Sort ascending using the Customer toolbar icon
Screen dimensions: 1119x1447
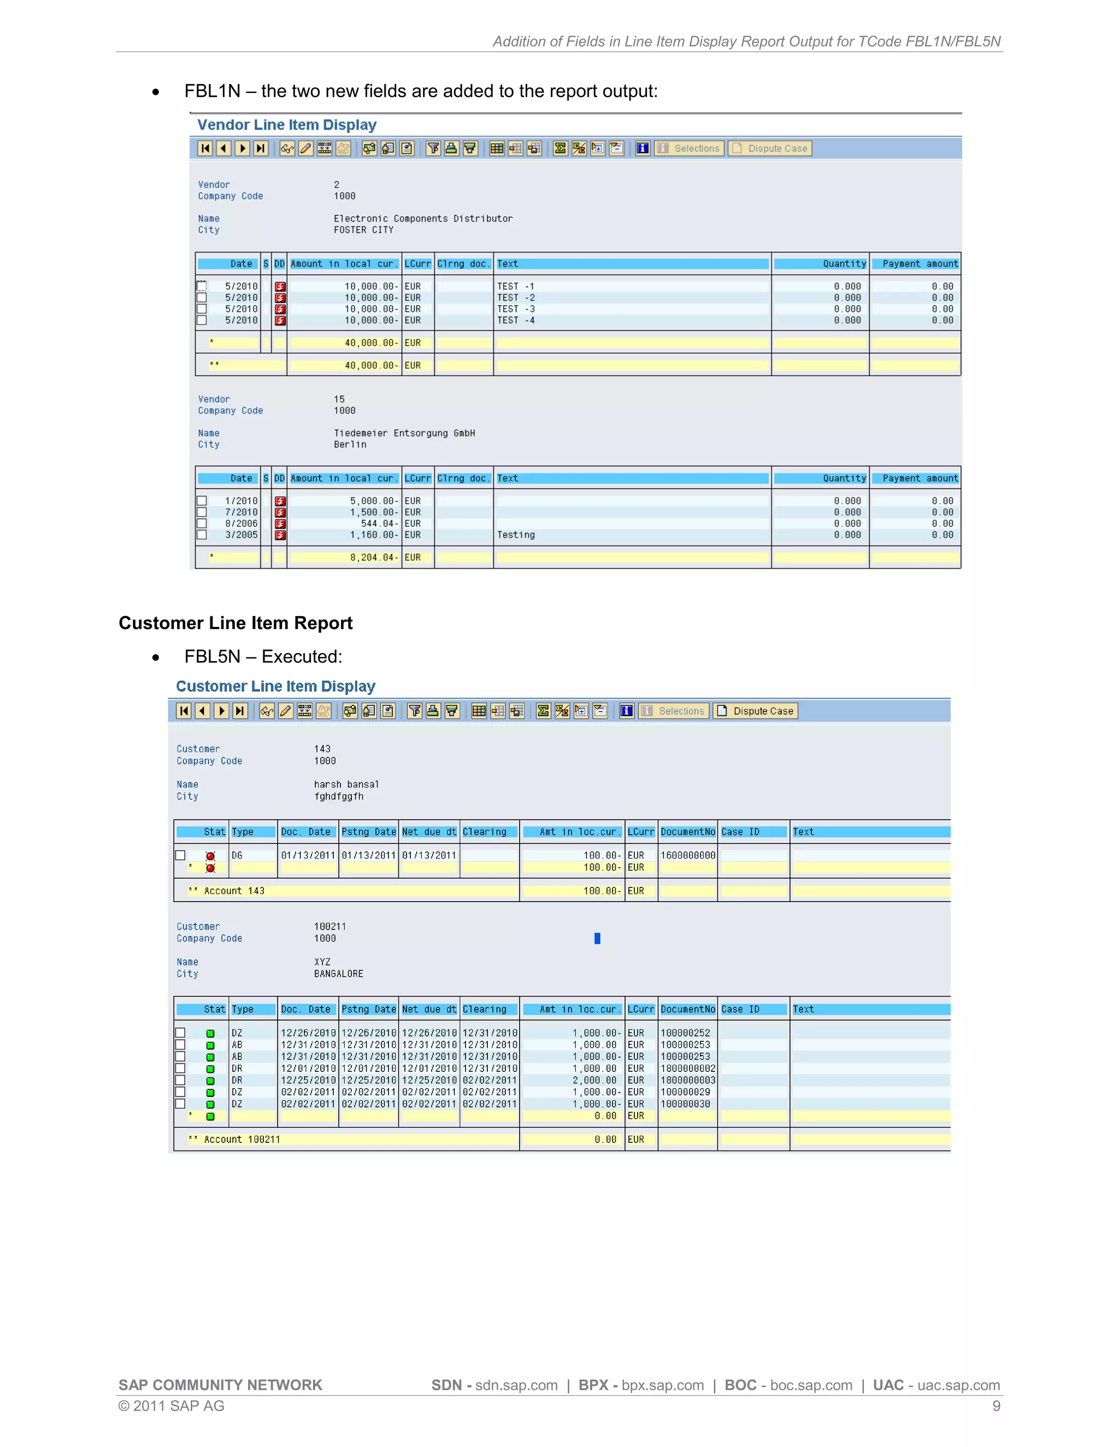coord(433,711)
